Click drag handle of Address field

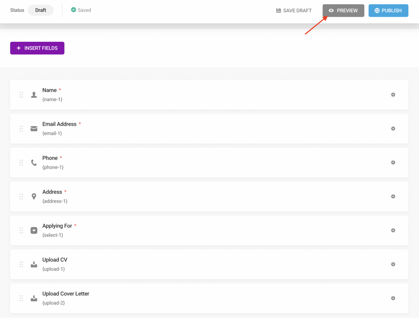click(21, 196)
